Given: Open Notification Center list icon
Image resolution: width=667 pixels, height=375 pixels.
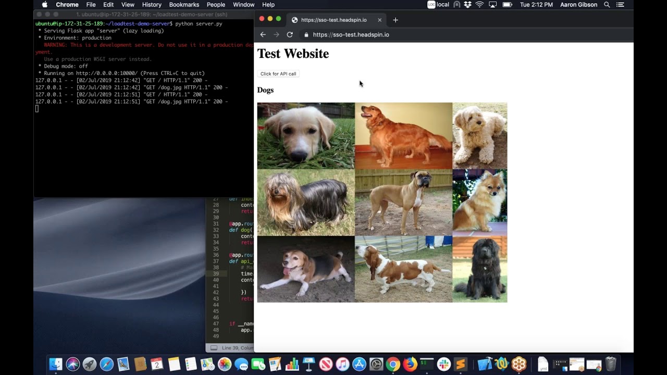Looking at the screenshot, I should coord(620,5).
